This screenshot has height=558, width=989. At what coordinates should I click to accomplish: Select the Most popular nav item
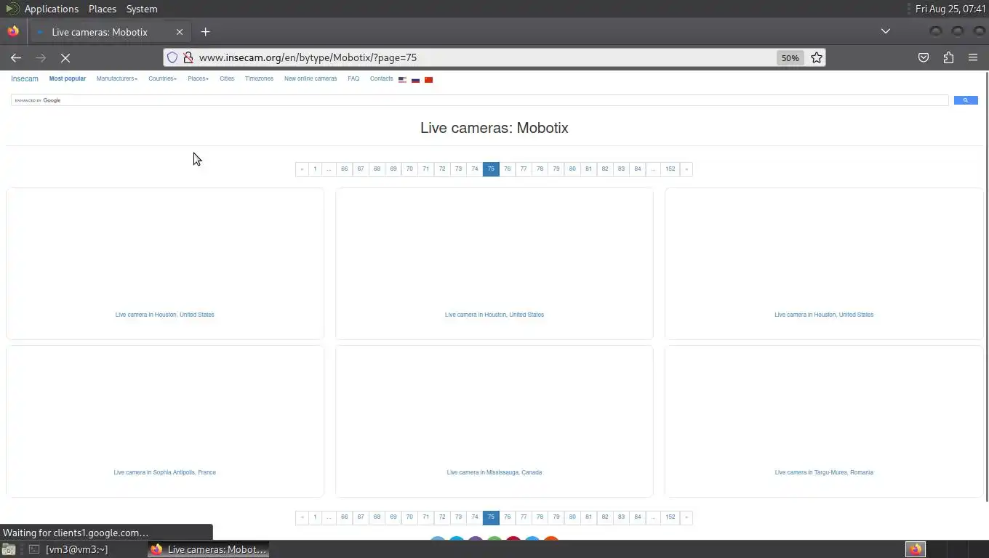pos(68,78)
